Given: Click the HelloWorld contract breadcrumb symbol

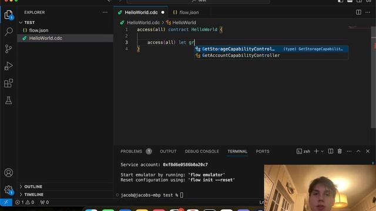Looking at the screenshot, I should (184, 22).
